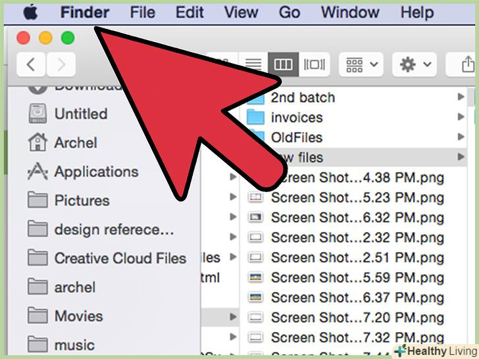This screenshot has width=479, height=359.
Task: Open the Window menu
Action: [350, 13]
